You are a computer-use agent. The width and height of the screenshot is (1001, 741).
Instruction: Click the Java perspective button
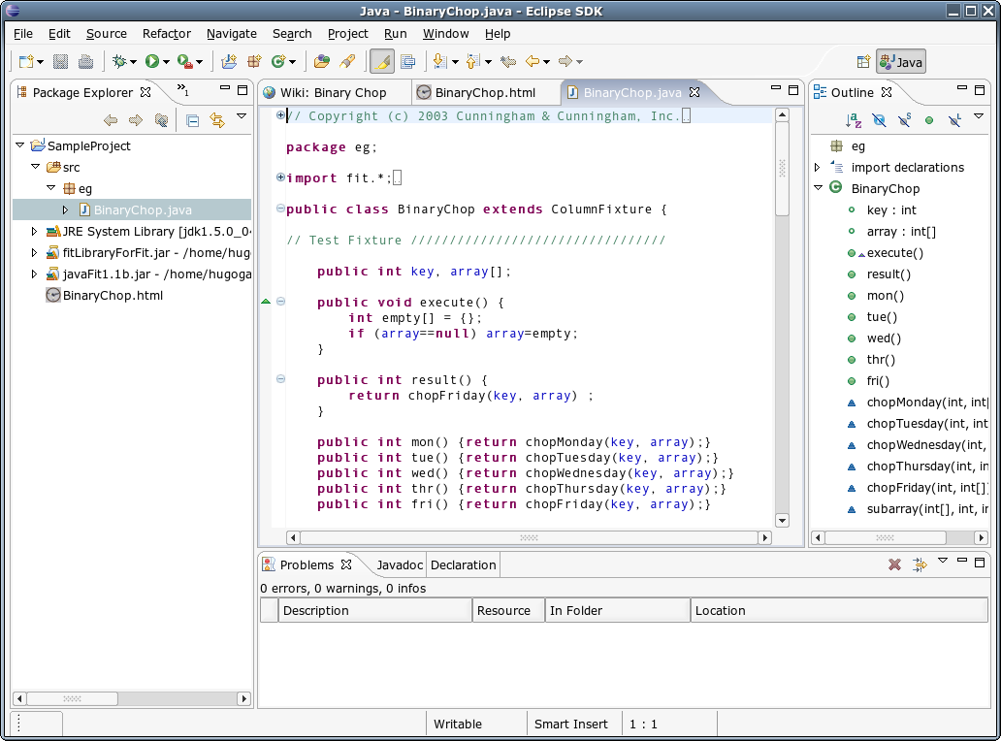click(x=901, y=62)
